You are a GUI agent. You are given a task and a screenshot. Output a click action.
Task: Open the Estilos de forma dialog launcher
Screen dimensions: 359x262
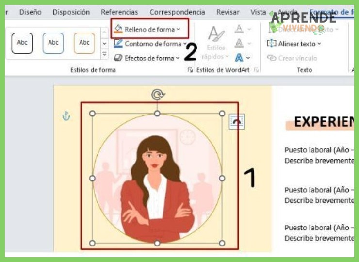pos(190,70)
